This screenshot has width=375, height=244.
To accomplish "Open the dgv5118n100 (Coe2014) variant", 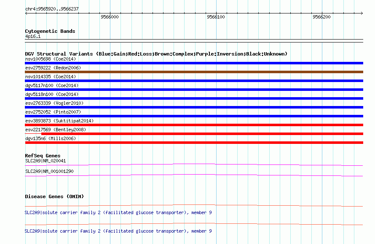I will click(x=52, y=94).
